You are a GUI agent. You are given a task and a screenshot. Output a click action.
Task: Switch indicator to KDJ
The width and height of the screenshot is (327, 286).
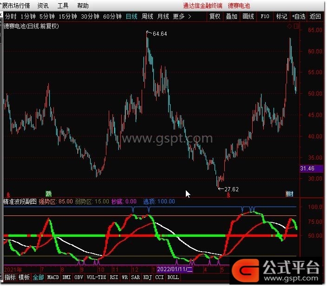click(x=147, y=277)
